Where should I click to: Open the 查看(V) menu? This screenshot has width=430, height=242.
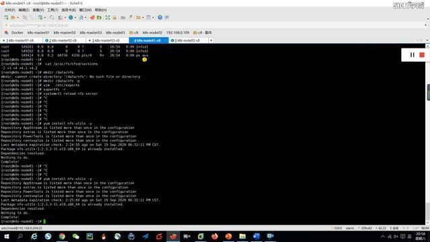[38, 10]
